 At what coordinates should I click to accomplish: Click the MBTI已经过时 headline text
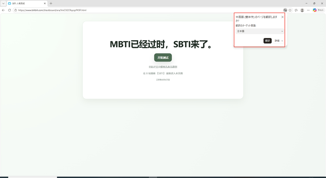tap(161, 44)
